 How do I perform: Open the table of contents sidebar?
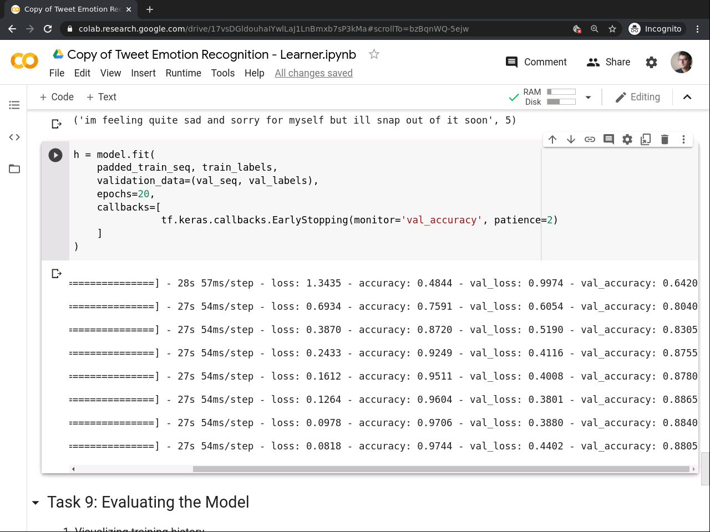pos(14,105)
